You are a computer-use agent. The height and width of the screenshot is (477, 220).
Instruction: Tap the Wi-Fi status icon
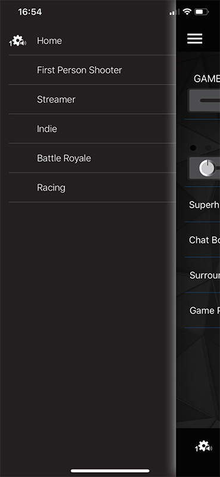[x=187, y=12]
